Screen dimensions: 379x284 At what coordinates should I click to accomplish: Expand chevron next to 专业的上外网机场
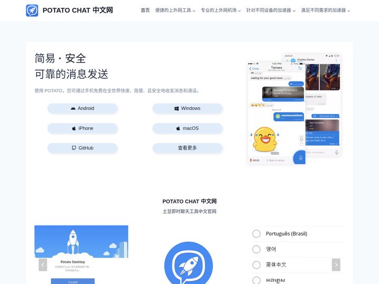click(x=240, y=11)
